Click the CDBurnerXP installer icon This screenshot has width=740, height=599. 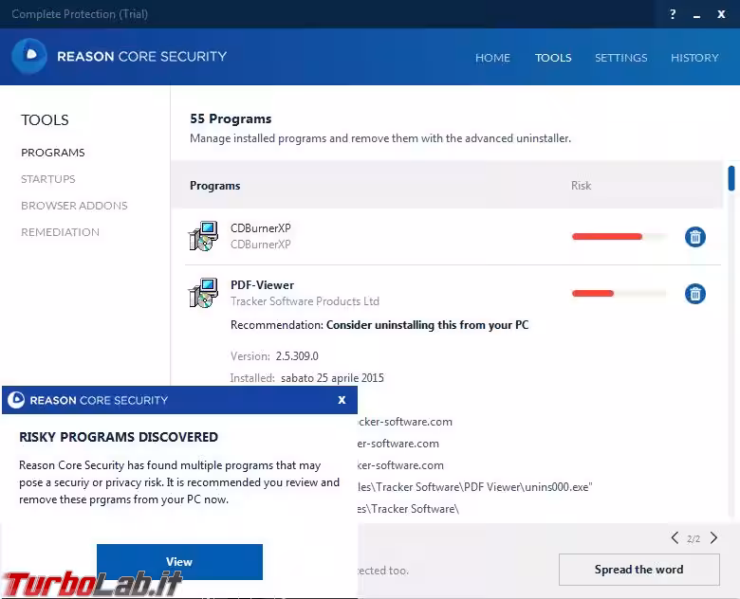point(203,237)
